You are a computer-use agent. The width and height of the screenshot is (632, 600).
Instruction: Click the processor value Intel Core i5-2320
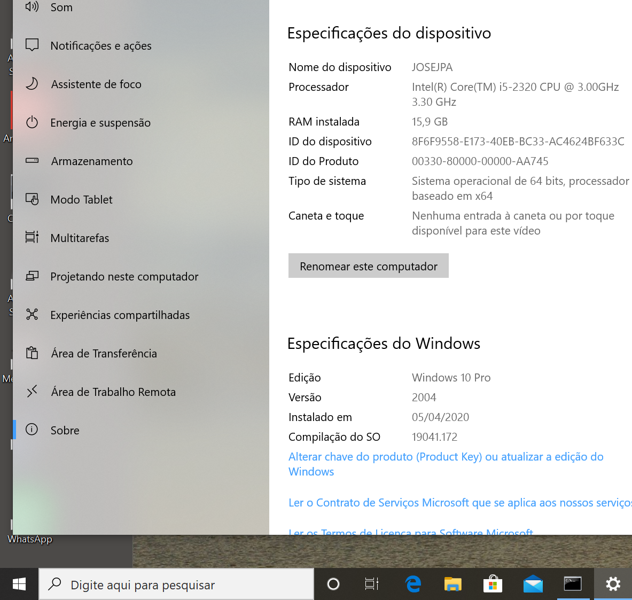pos(515,95)
